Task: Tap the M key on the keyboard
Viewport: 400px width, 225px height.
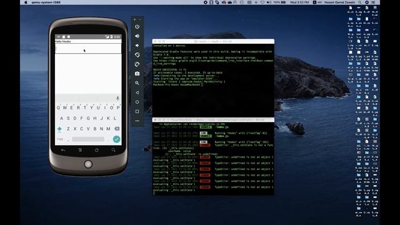Action: click(108, 129)
